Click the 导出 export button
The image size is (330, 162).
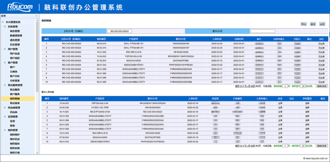pyautogui.click(x=304, y=24)
